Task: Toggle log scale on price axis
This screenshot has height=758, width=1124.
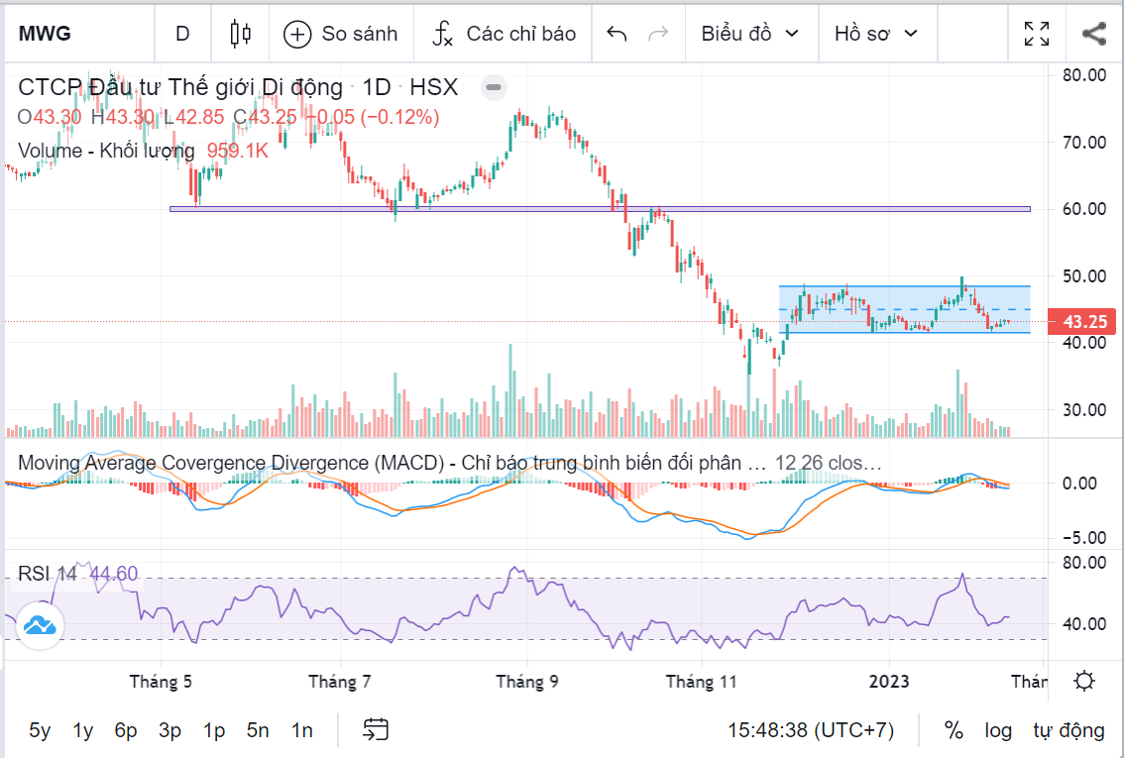Action: (x=997, y=730)
